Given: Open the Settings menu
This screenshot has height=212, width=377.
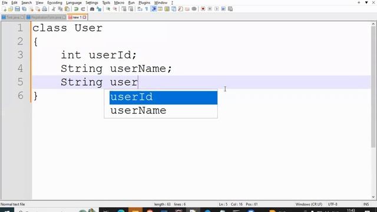Looking at the screenshot, I should pyautogui.click(x=92, y=2).
